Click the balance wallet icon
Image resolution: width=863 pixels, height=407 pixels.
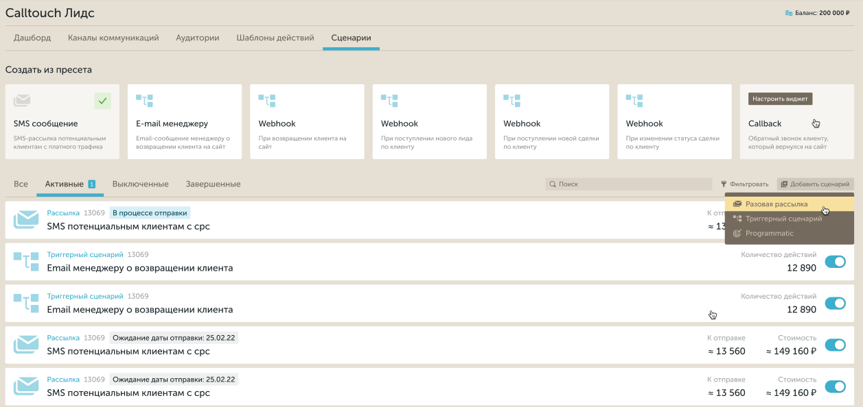788,13
